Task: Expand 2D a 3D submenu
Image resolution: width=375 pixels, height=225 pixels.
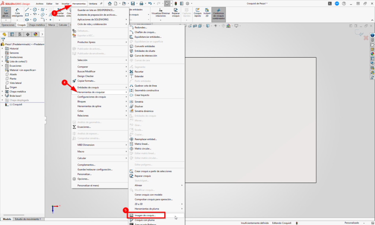Action: pyautogui.click(x=157, y=204)
